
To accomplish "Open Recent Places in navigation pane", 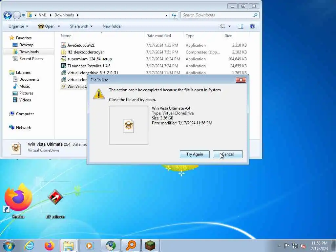I will 31,58.
